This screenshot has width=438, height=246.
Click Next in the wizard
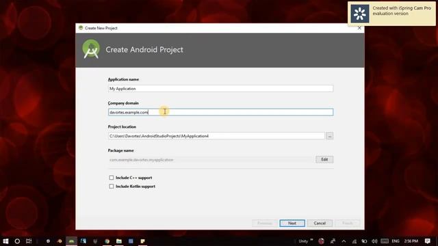pyautogui.click(x=292, y=223)
